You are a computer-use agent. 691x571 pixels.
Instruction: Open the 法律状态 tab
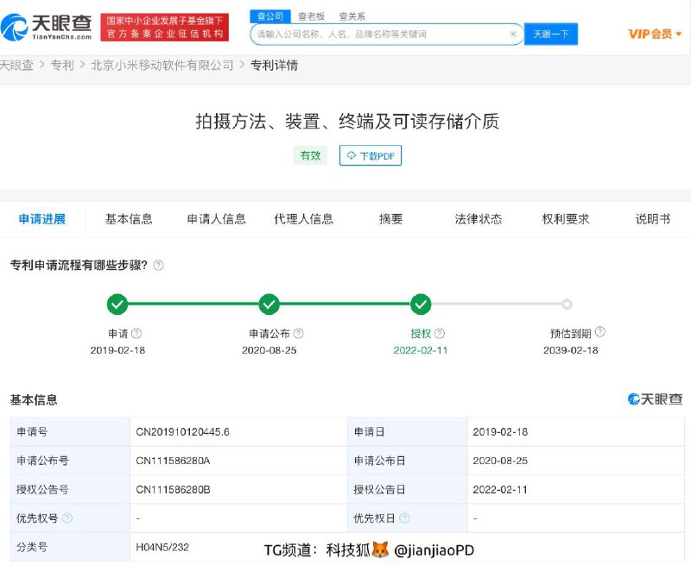(478, 219)
